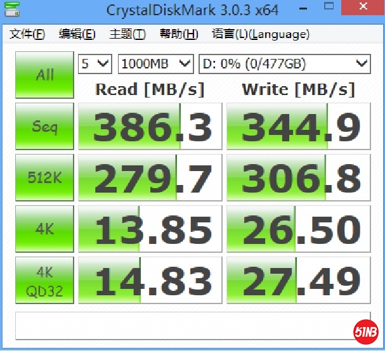Open the 帮助(H) menu
385x351 pixels.
point(179,34)
